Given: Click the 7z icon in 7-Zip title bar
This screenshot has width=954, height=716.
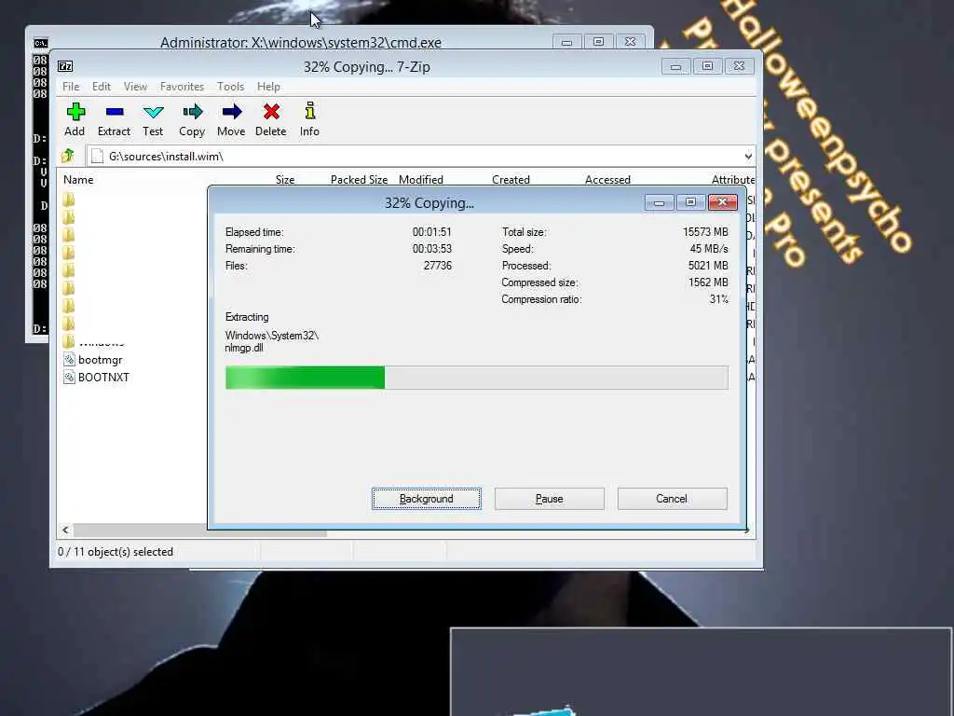Looking at the screenshot, I should [x=65, y=66].
